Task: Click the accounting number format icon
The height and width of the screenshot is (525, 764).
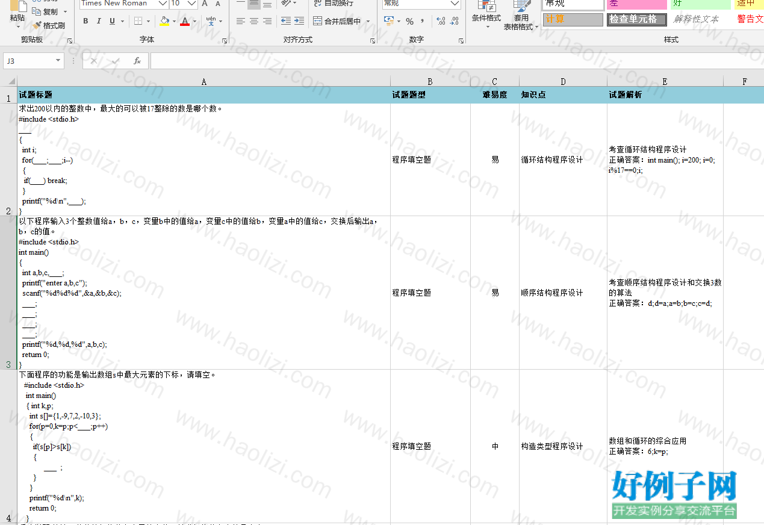Action: 390,21
